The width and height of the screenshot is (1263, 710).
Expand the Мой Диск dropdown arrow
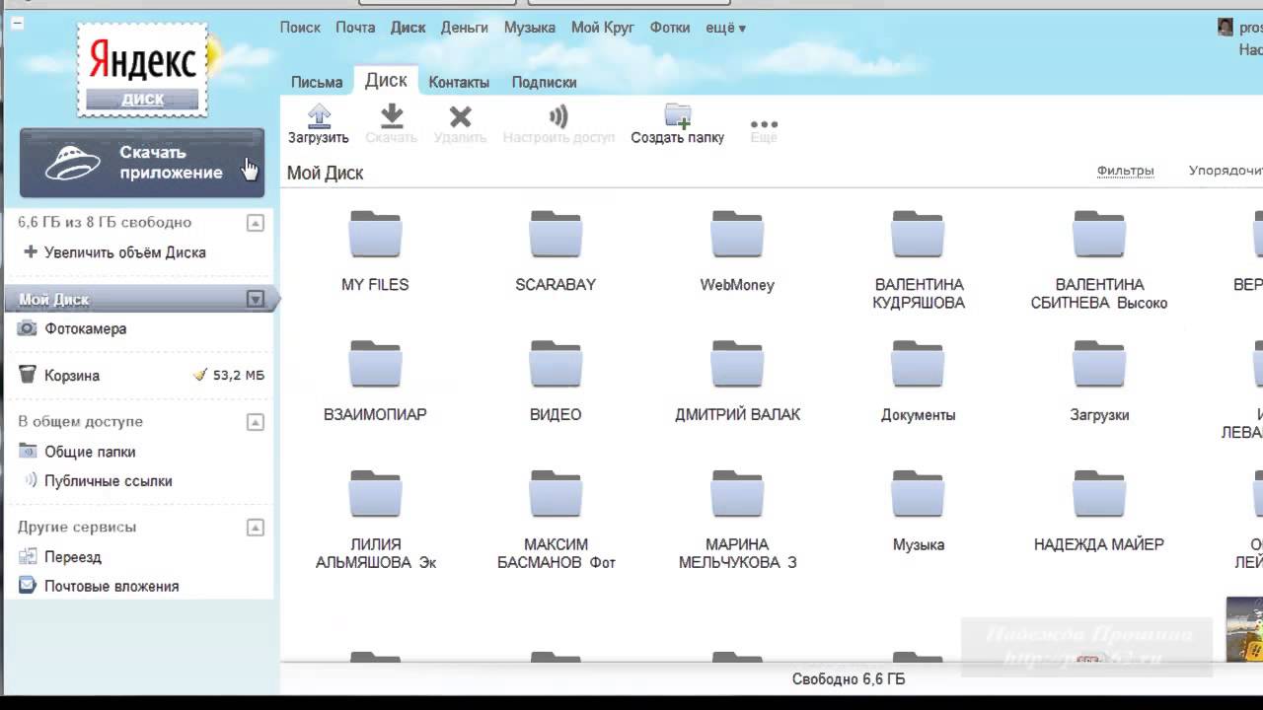(x=256, y=299)
